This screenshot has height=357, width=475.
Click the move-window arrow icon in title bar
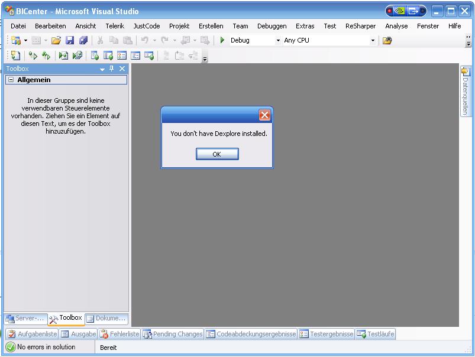(x=413, y=11)
